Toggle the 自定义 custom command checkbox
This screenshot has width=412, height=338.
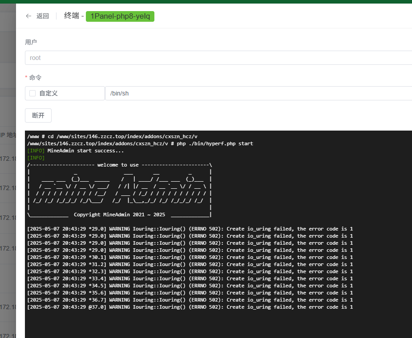click(32, 93)
